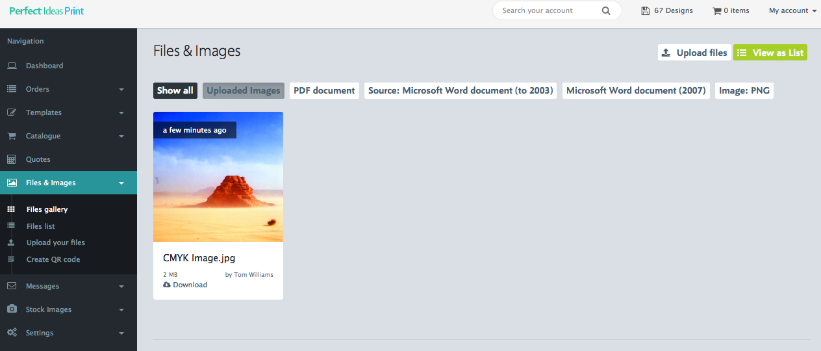Open Upload your files submenu link

click(56, 242)
